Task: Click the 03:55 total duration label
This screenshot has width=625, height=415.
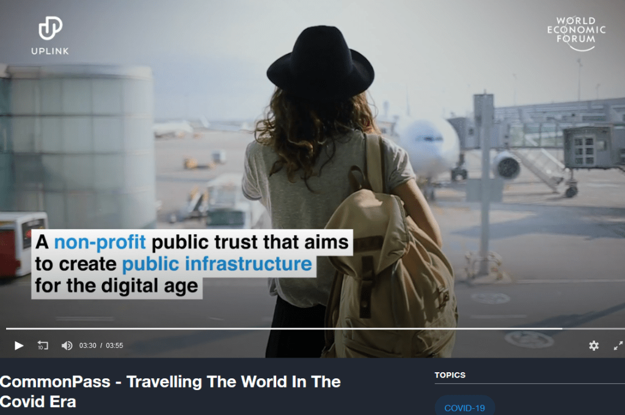Action: click(114, 346)
